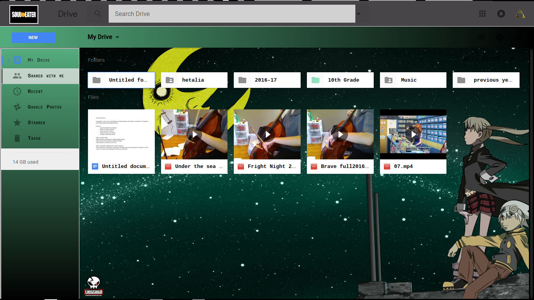The width and height of the screenshot is (534, 300).
Task: Select the hetalia shared folder icon
Action: [170, 80]
